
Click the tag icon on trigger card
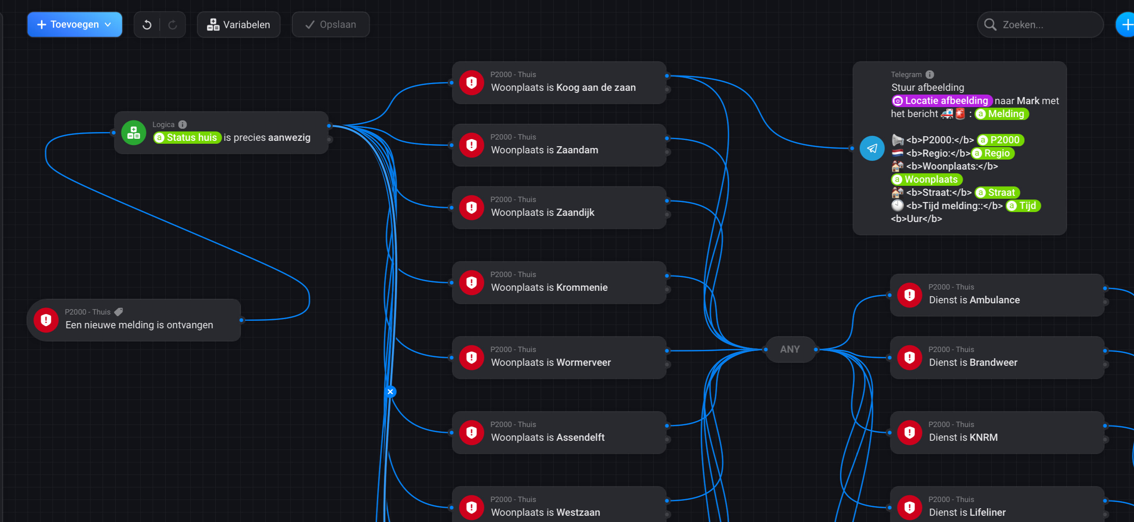coord(118,312)
